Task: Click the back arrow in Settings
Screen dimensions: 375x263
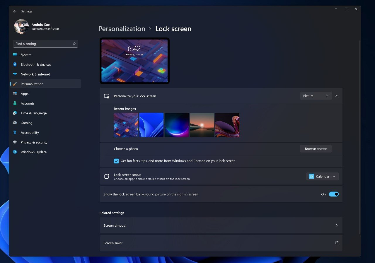Action: (x=15, y=11)
